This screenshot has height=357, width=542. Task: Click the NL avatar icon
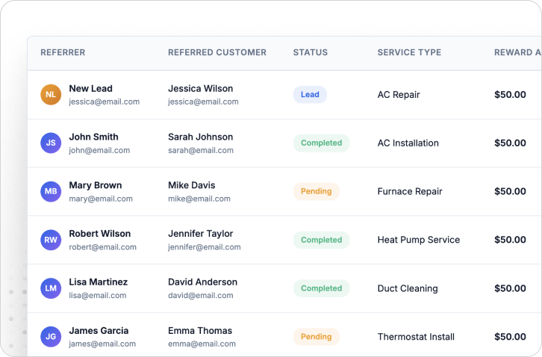click(x=51, y=95)
